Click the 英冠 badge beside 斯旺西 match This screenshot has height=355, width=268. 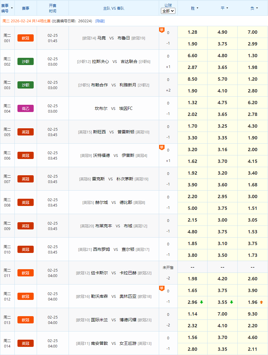tap(25, 132)
